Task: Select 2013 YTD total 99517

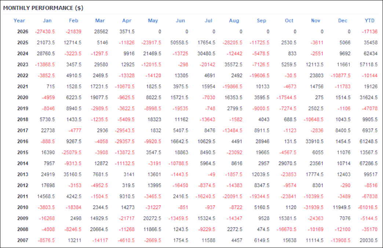Action: pos(371,175)
